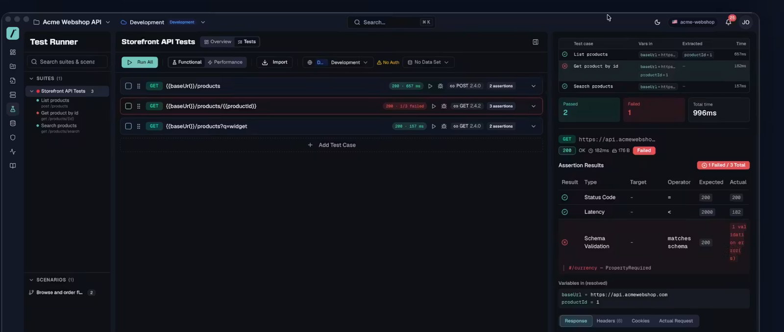
Task: Switch to the Tests tab
Action: tap(246, 42)
